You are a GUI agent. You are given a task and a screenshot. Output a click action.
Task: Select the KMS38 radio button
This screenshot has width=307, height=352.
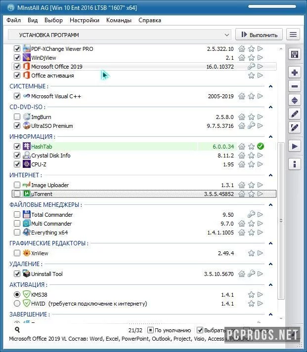click(x=17, y=294)
